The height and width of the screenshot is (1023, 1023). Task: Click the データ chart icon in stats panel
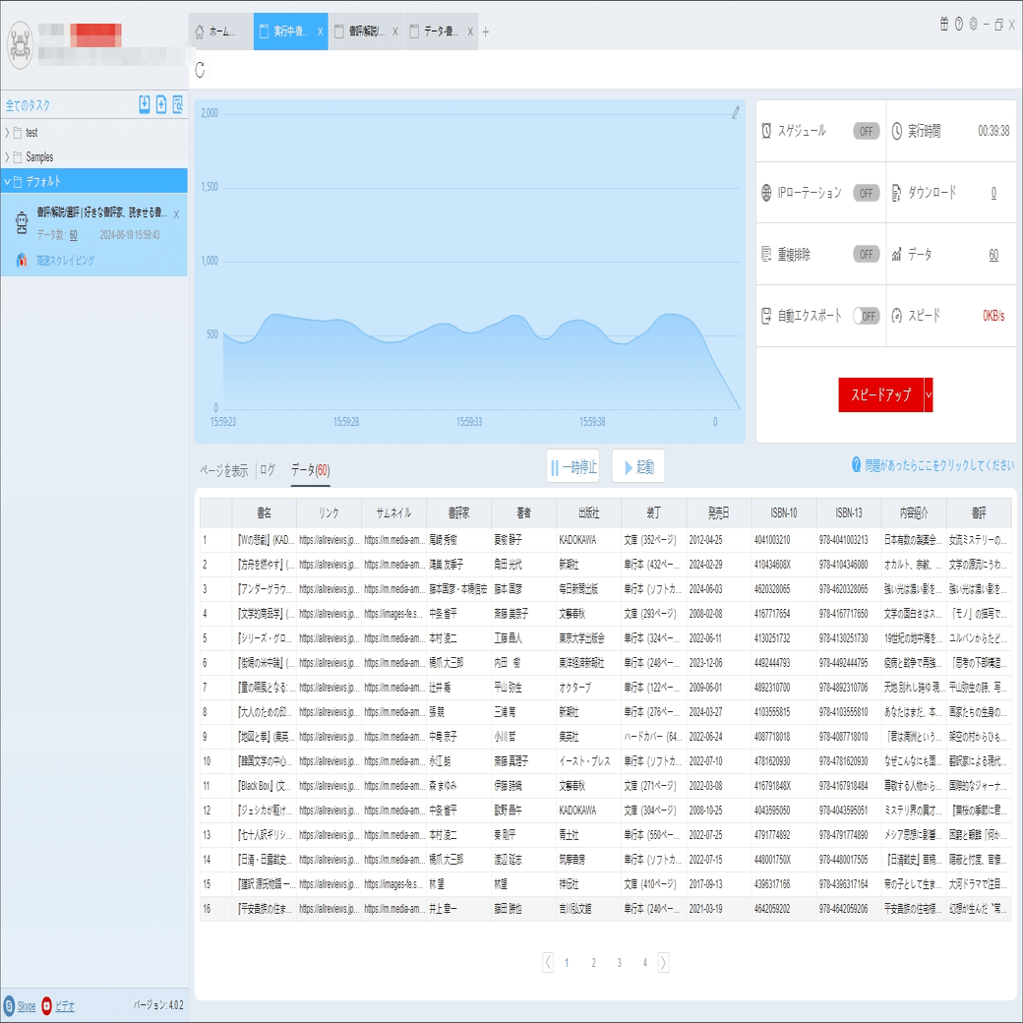tap(897, 255)
